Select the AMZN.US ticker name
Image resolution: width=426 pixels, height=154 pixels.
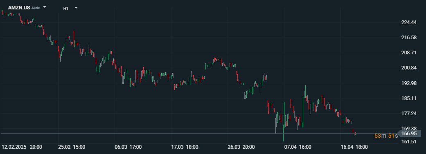[19, 8]
